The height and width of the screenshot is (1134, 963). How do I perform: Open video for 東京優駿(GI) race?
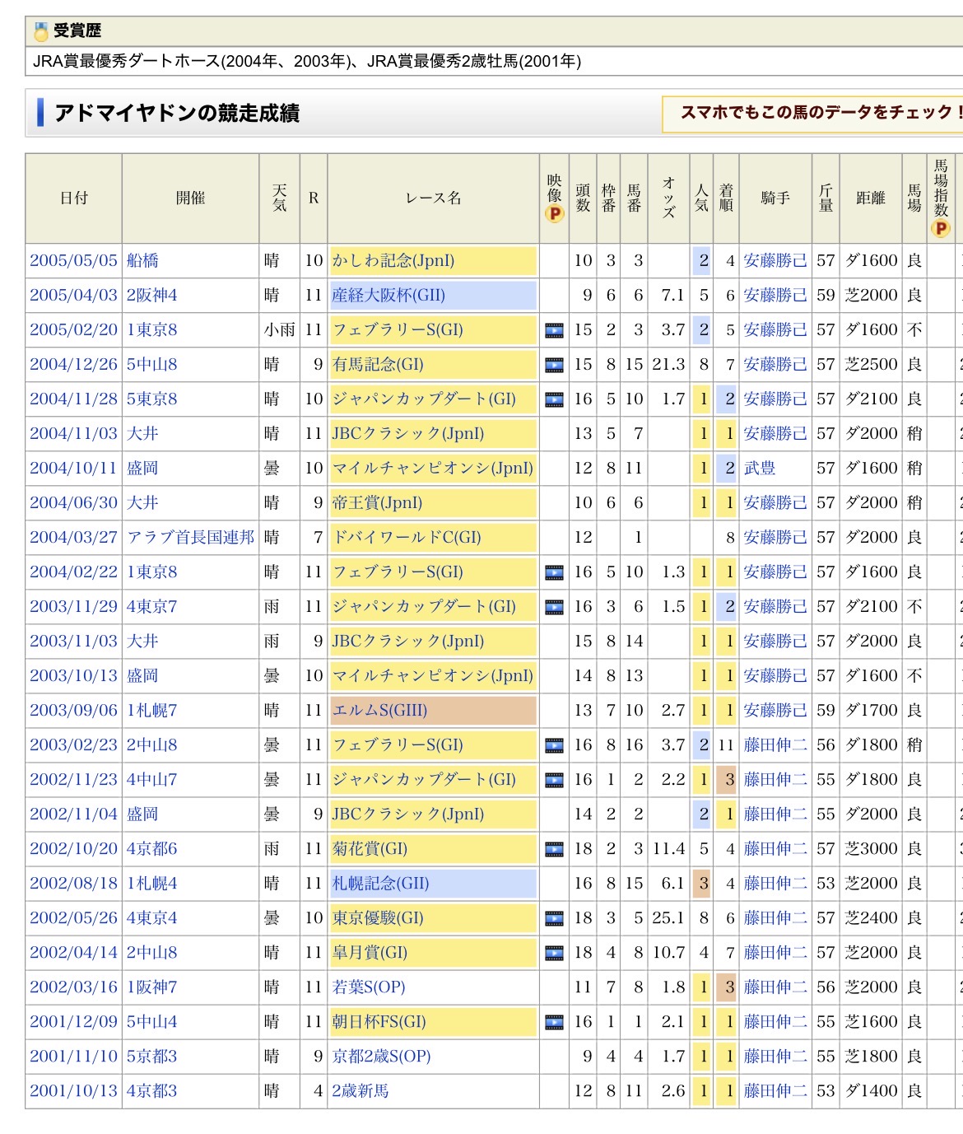tap(554, 918)
